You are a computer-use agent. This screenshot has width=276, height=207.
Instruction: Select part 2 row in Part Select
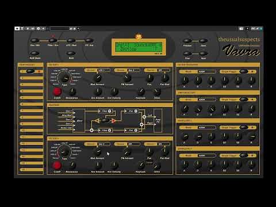click(x=32, y=78)
